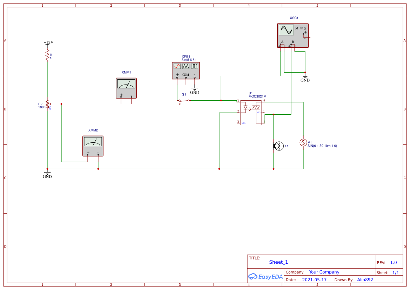The width and height of the screenshot is (410, 290).
Task: Click the GND symbol below XFG1
Action: tap(194, 89)
